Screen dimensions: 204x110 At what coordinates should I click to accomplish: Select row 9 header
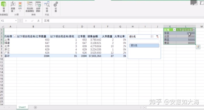(x=2, y=56)
